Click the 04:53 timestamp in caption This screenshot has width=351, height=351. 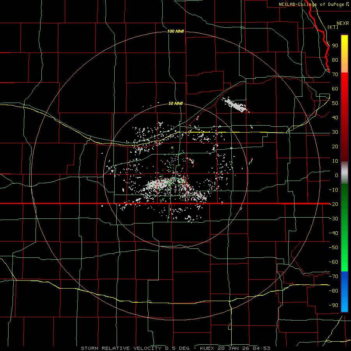point(261,348)
